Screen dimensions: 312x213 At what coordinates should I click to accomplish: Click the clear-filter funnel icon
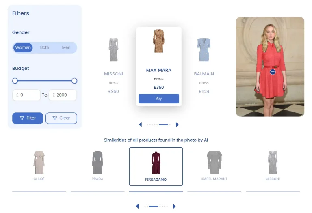[55, 118]
